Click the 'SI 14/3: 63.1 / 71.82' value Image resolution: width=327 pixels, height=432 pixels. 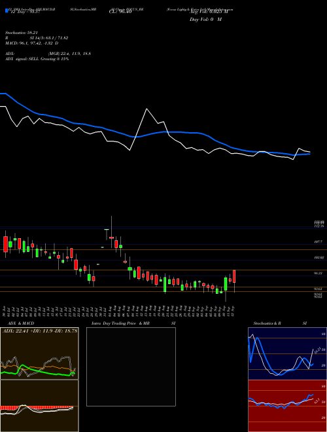point(49,38)
